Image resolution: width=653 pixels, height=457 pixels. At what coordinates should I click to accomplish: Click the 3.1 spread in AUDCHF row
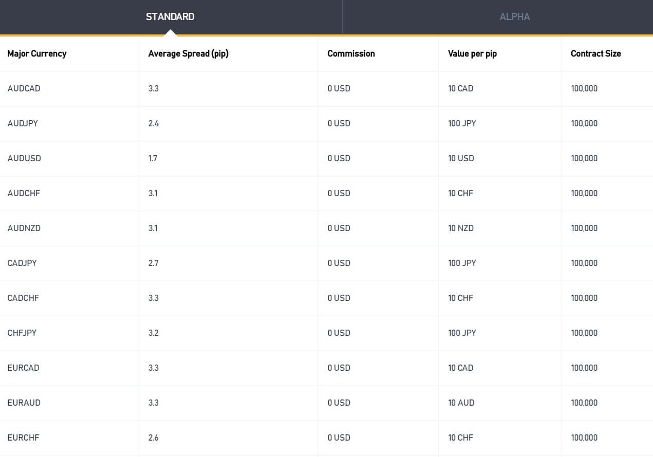153,193
